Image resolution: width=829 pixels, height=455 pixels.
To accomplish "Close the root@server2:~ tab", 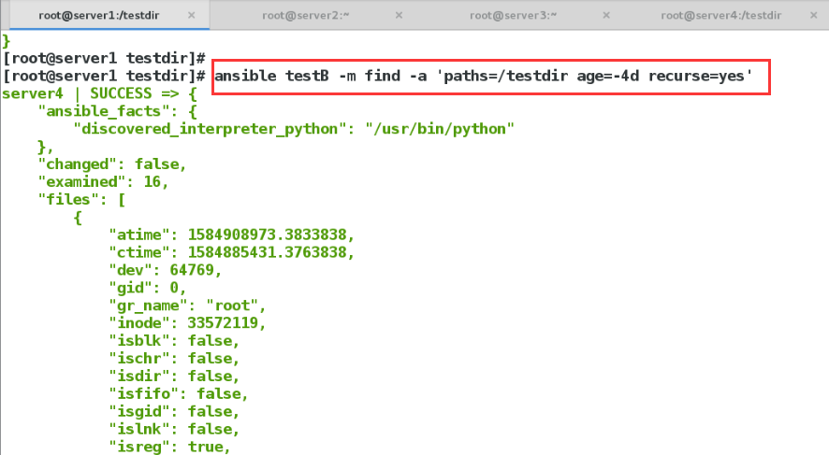I will (x=400, y=15).
